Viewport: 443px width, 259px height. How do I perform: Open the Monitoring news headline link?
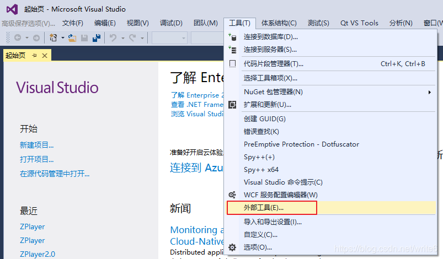pyautogui.click(x=196, y=230)
